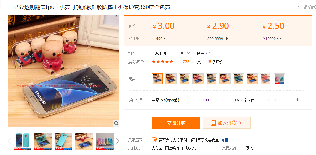Select the multi-color cases thumbnail

(104, 141)
